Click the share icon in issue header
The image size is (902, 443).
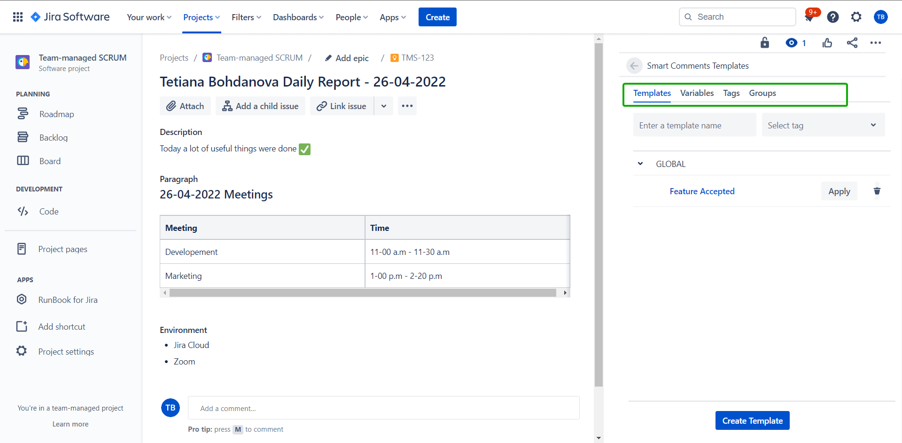(x=852, y=43)
